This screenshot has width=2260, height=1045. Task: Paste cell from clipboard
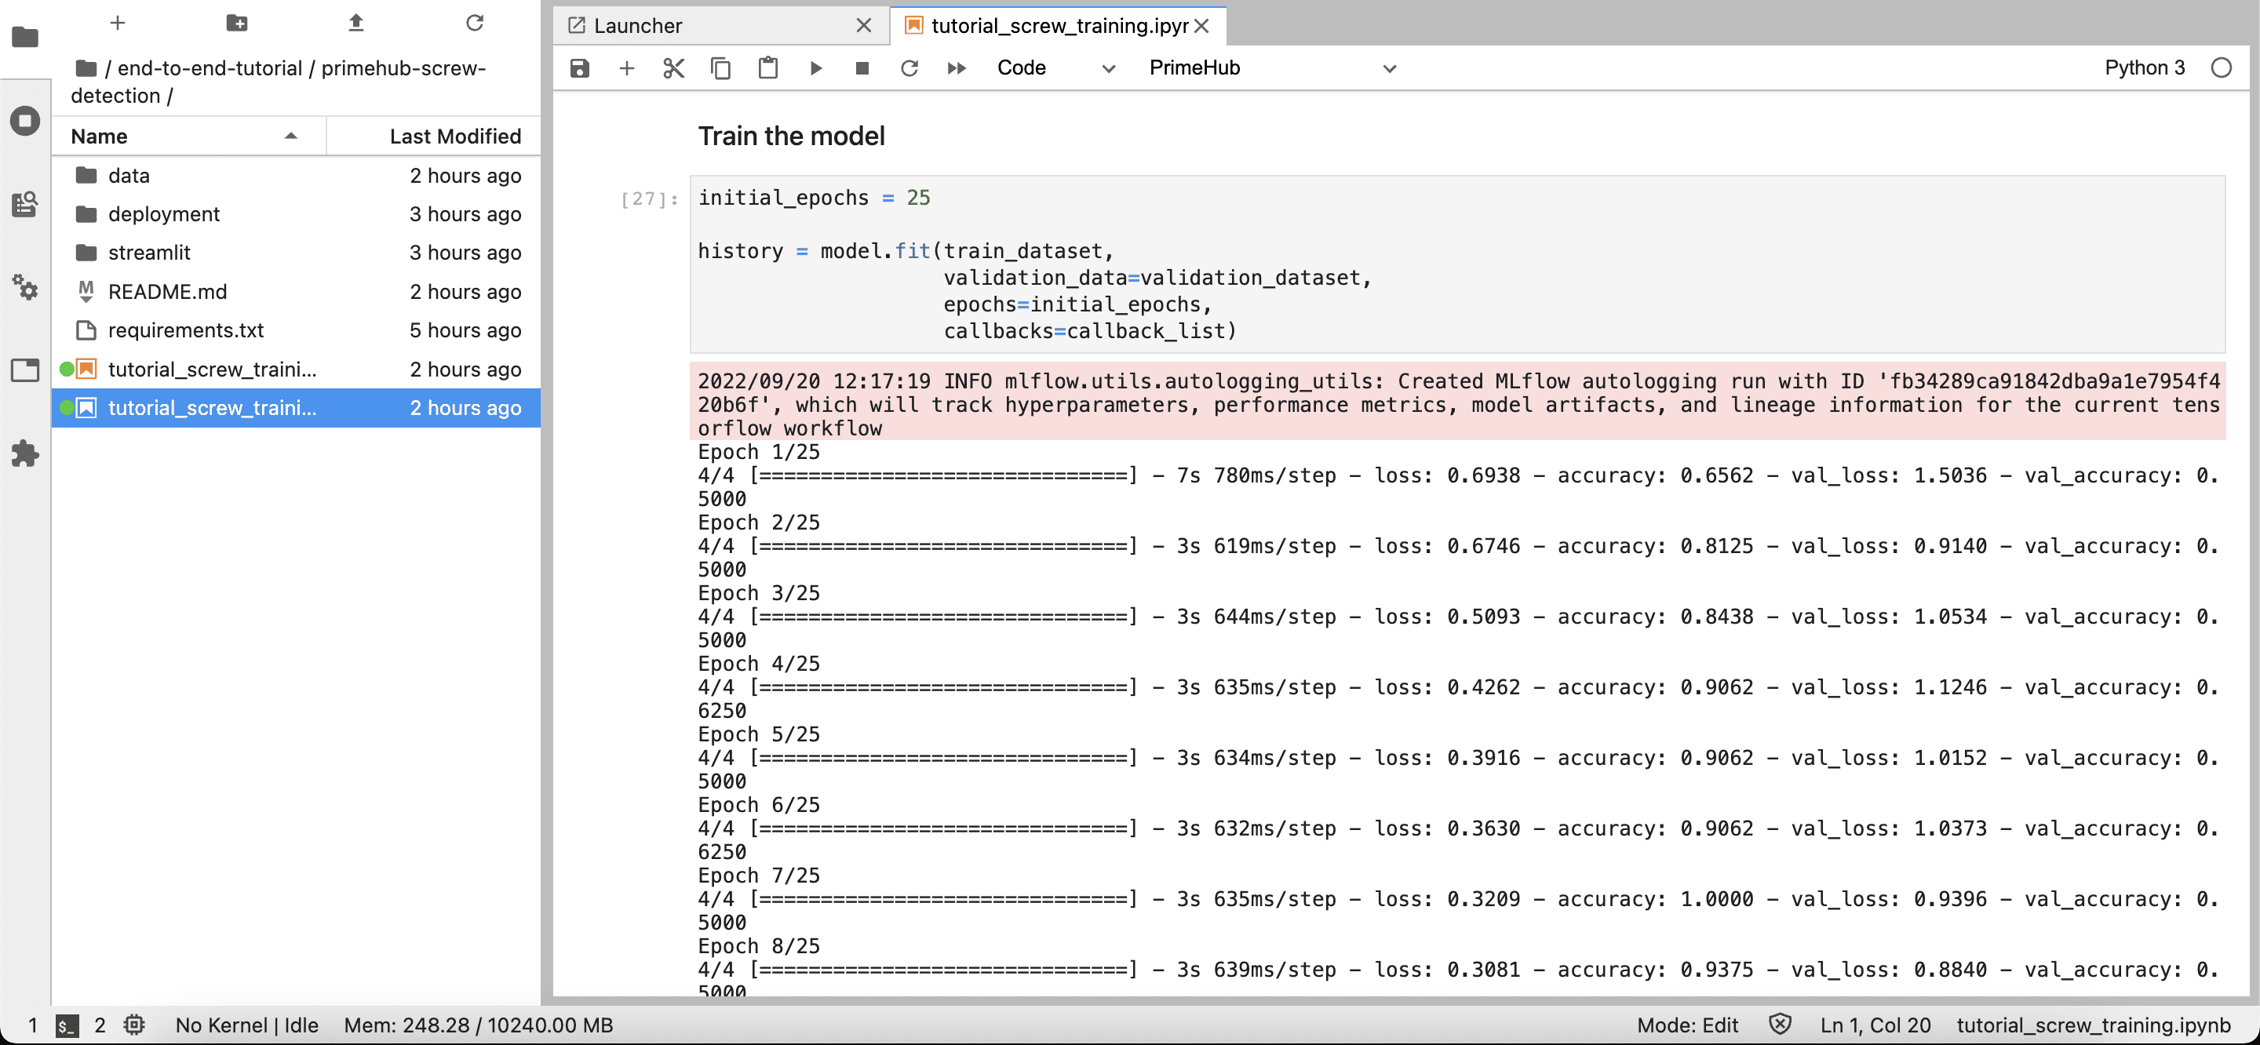[767, 67]
